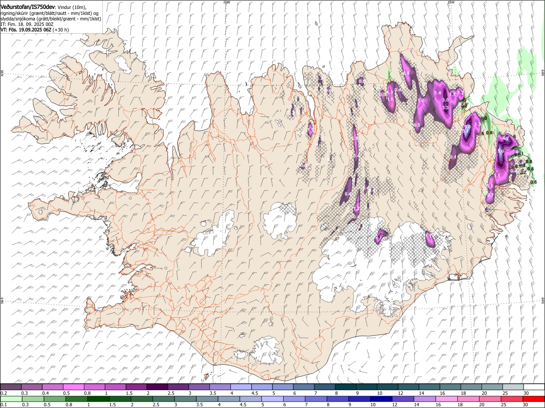Image resolution: width=545 pixels, height=408 pixels.
Task: Click the 1.7 precipitation value on the map
Action: pyautogui.click(x=453, y=94)
